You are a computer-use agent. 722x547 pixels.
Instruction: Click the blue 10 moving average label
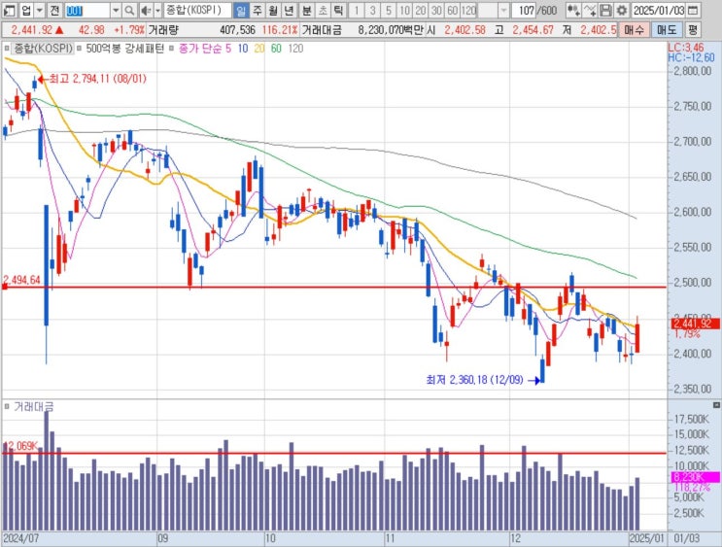click(x=243, y=49)
